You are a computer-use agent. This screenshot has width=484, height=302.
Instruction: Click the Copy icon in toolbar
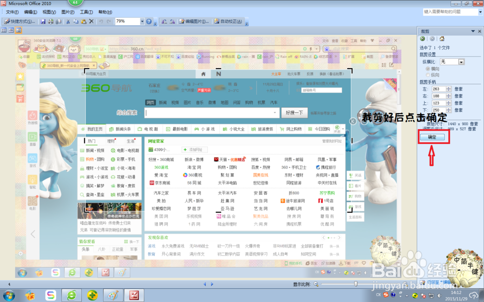click(x=76, y=21)
